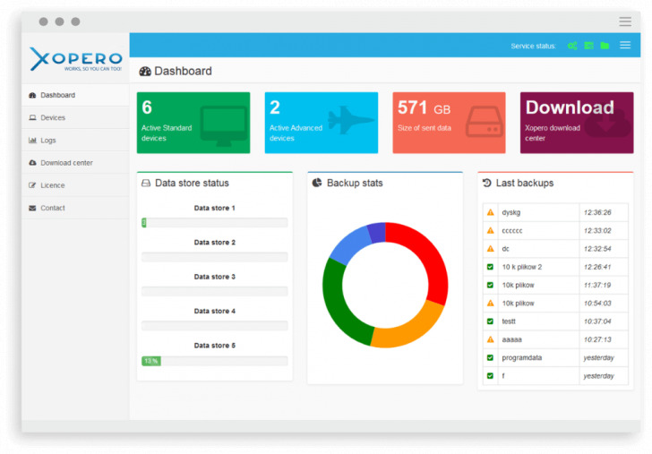
Task: Click the green server service status icon
Action: [588, 46]
